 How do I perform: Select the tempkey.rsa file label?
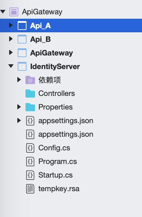point(59,189)
